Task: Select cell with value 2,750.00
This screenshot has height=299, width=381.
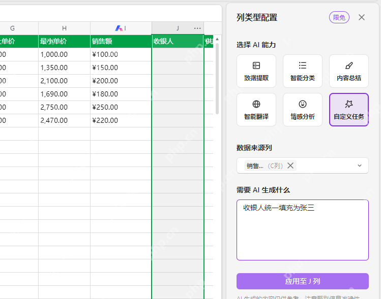Action: [64, 107]
